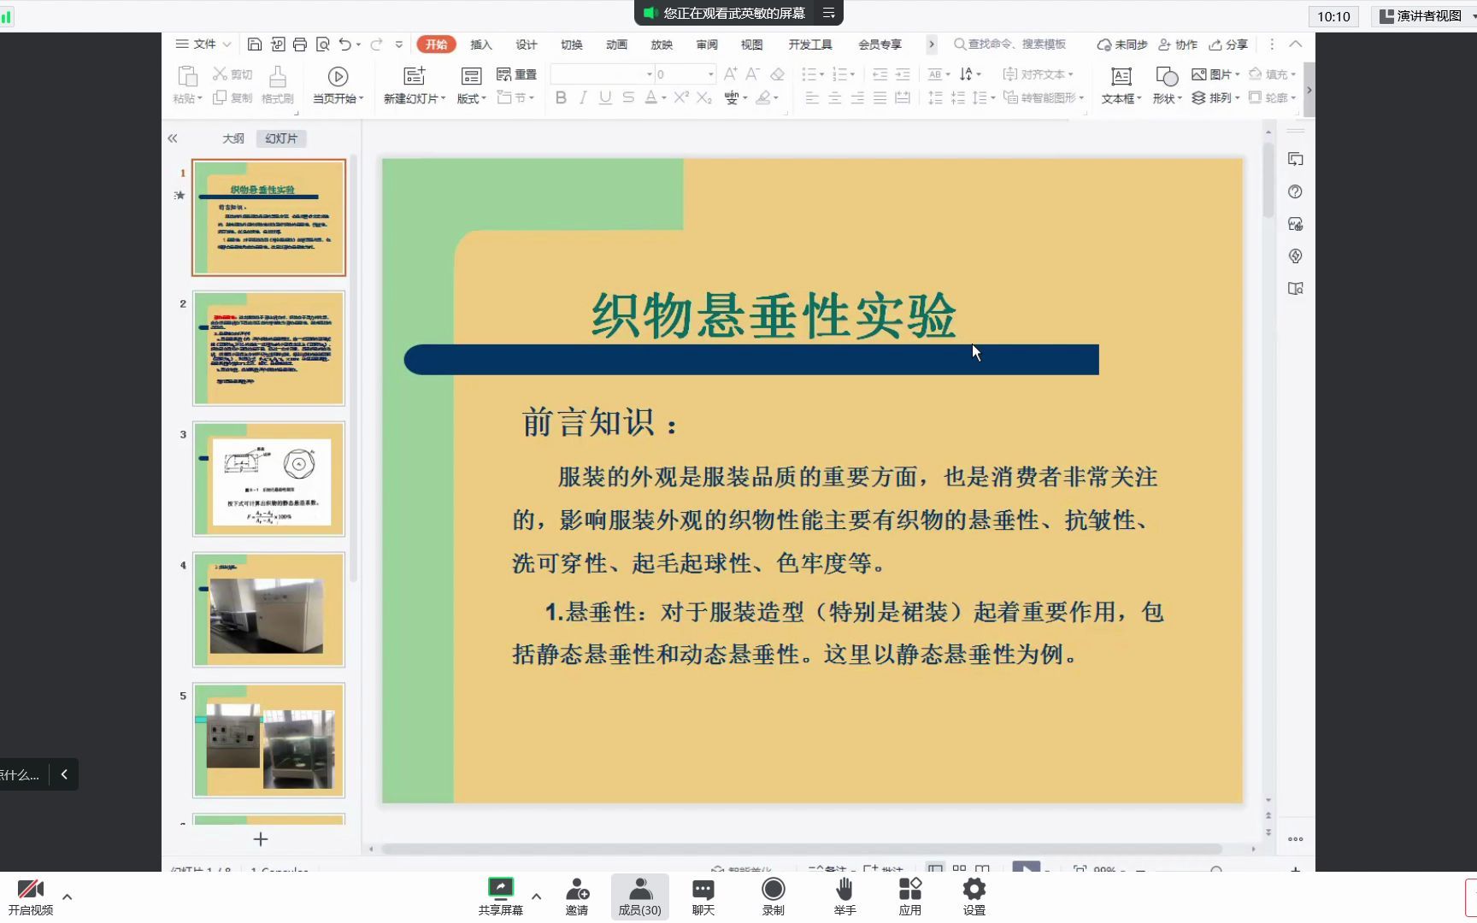Screen dimensions: 1477x923
Task: Toggle Bold formatting
Action: point(561,98)
